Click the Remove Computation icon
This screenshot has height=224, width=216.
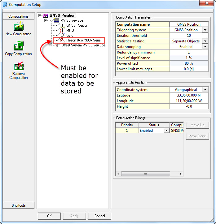pos(19,66)
